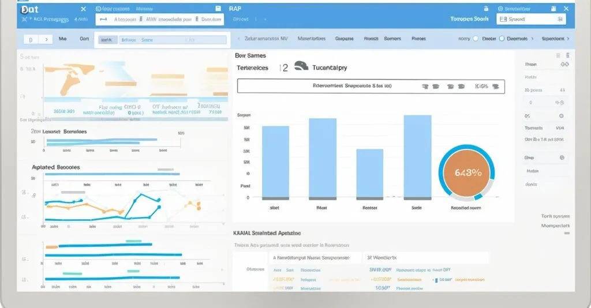The height and width of the screenshot is (308, 591).
Task: Select the radio button before Deemals
Action: click(x=502, y=39)
